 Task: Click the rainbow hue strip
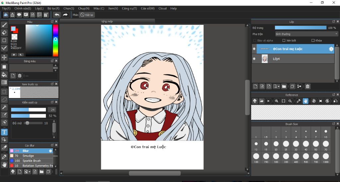click(55, 40)
